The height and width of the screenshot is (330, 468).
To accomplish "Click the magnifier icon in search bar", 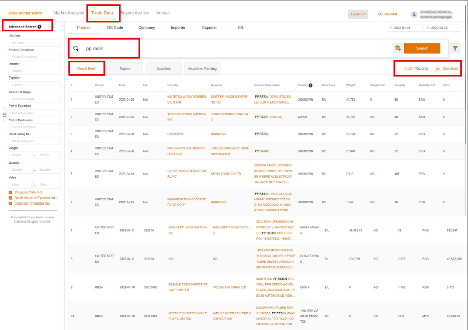I will pyautogui.click(x=76, y=48).
